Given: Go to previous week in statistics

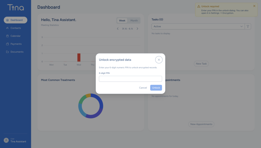Looking at the screenshot, I should tap(118, 29).
